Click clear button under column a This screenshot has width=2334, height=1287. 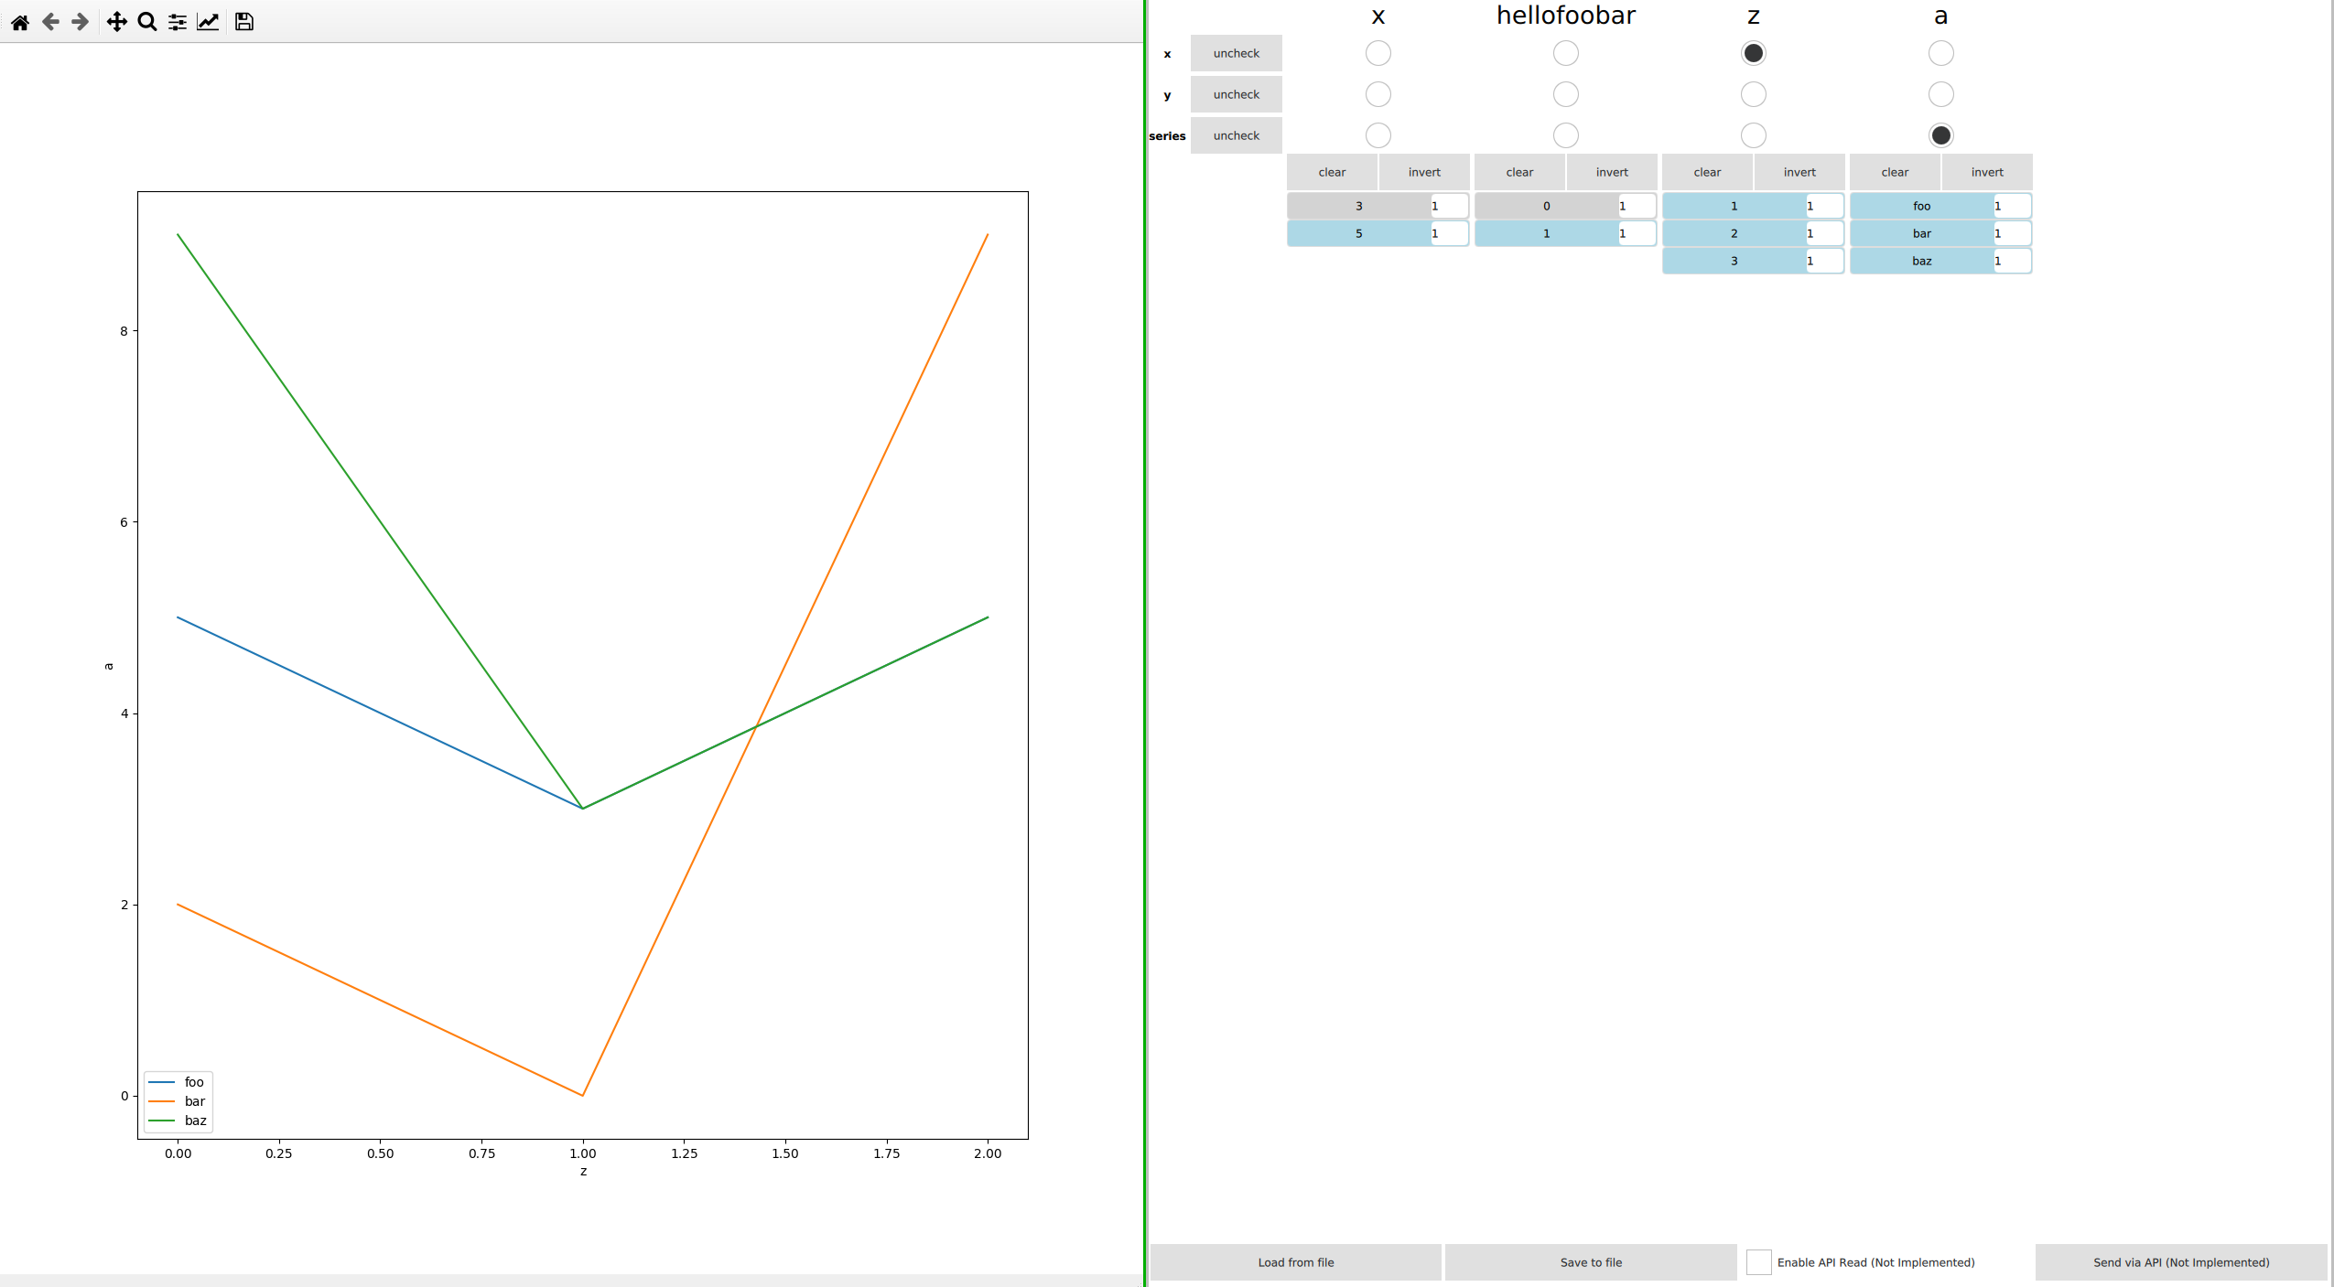[1895, 172]
